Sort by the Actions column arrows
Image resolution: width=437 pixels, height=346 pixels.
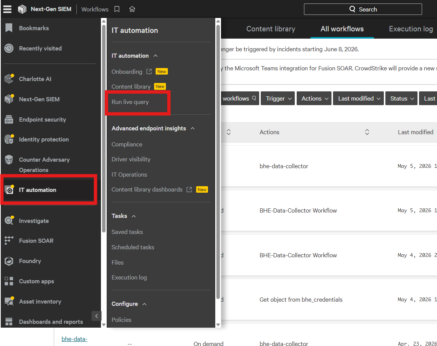point(367,132)
